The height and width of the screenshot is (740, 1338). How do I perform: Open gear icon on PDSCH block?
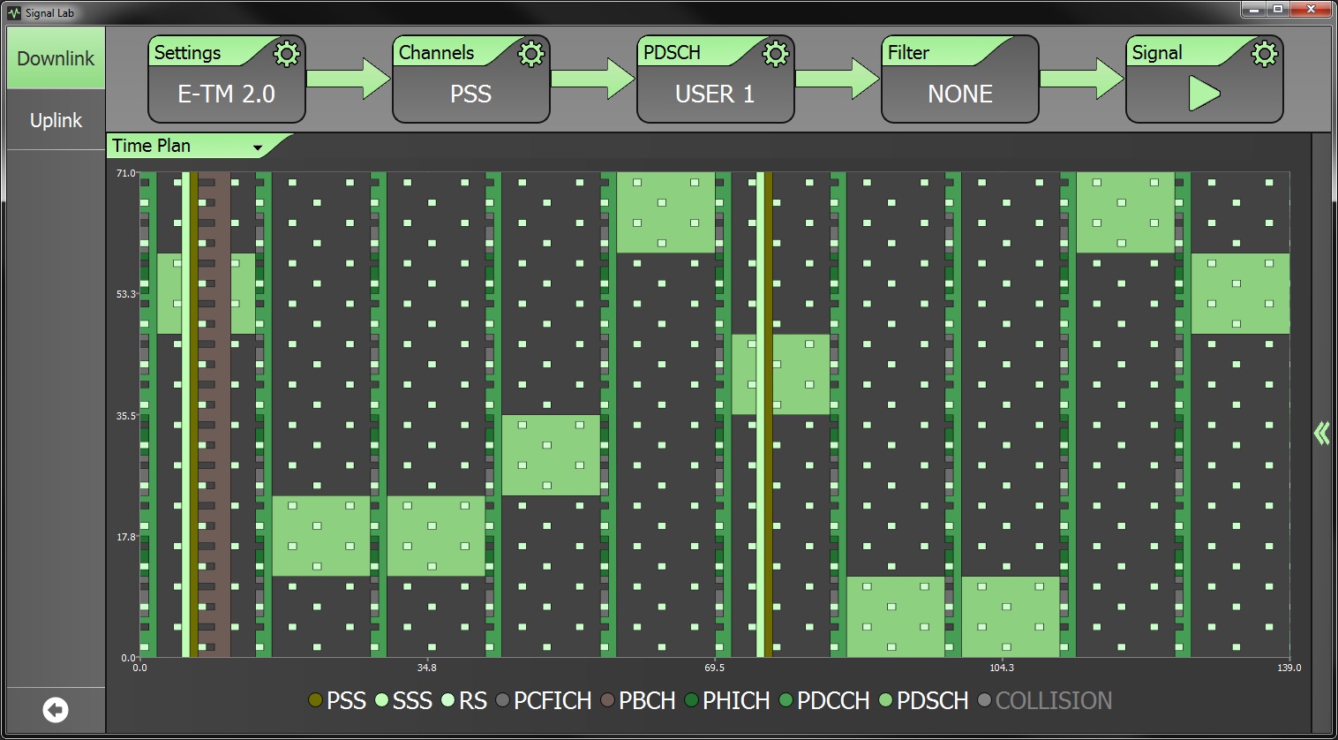pyautogui.click(x=776, y=54)
